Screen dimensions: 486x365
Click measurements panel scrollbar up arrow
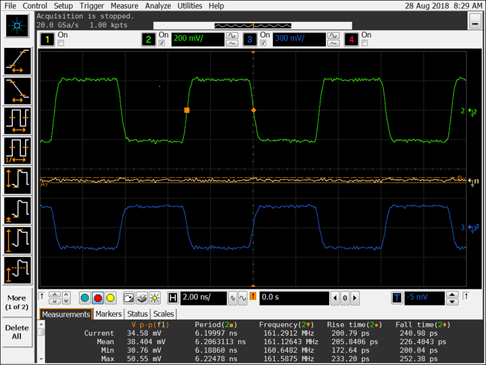tap(41, 324)
